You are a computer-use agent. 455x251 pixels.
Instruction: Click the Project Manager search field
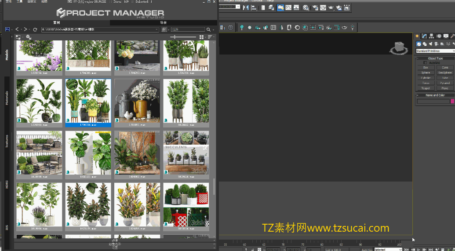click(188, 29)
